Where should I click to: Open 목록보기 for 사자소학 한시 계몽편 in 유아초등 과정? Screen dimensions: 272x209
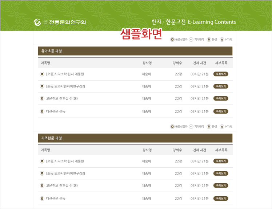(x=221, y=74)
